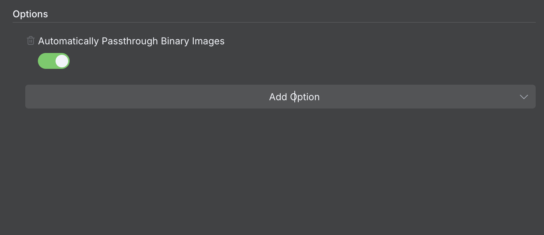Disable Automatically Passthrough Binary Images toggle
Viewport: 544px width, 235px height.
[x=54, y=61]
